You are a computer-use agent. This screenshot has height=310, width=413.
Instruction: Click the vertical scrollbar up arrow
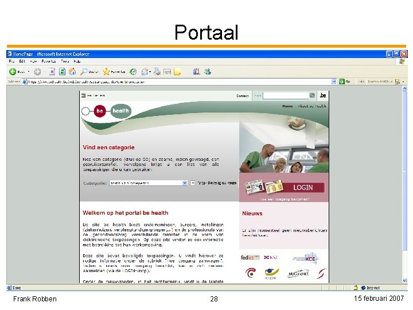tap(405, 89)
